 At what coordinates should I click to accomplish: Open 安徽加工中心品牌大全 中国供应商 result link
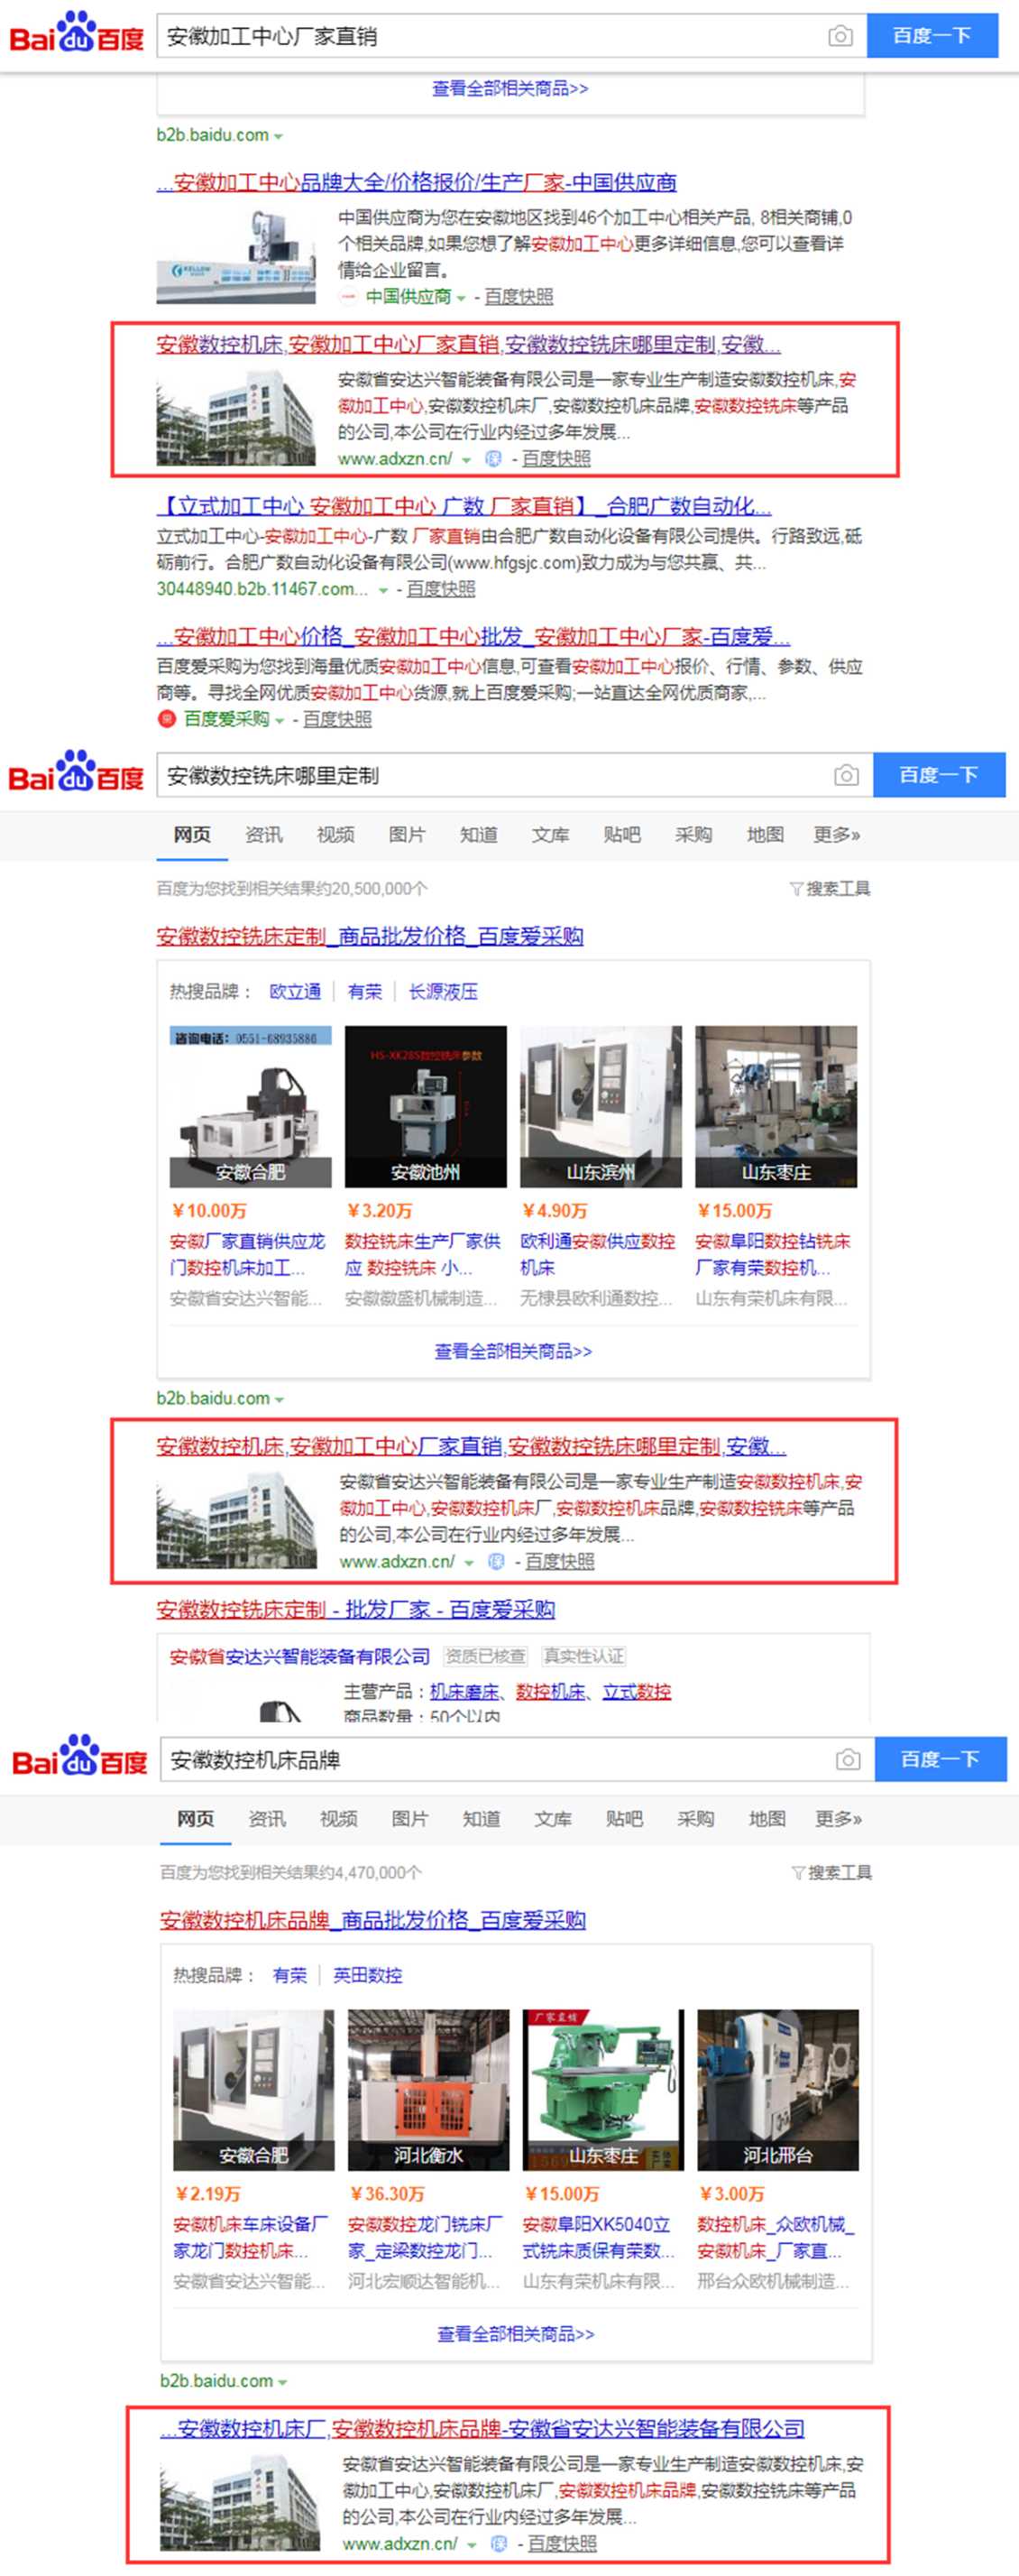pyautogui.click(x=417, y=182)
